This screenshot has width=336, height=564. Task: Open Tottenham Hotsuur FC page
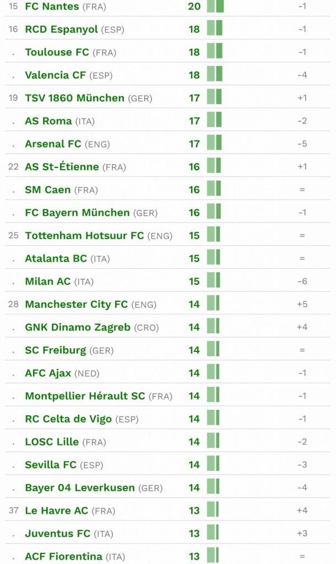coord(84,236)
